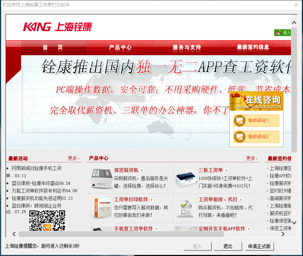Click the horizontal scrollbar left arrow
This screenshot has height=256, width=303.
(14, 234)
